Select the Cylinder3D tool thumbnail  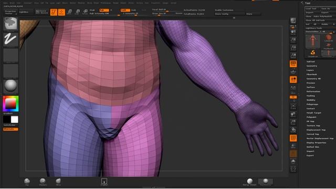tap(328, 38)
